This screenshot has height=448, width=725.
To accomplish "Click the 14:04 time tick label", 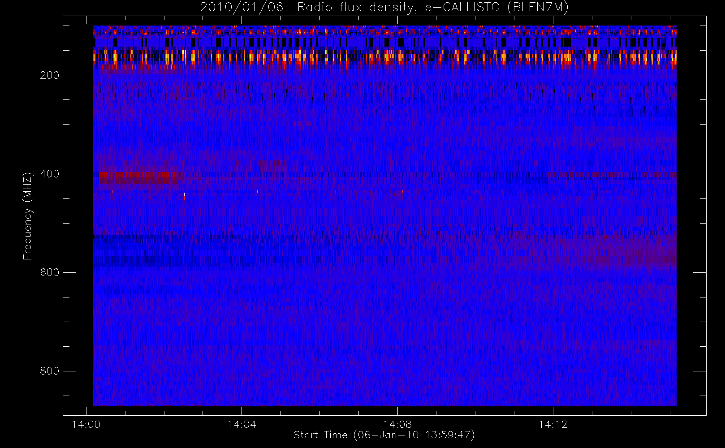I will 242,424.
